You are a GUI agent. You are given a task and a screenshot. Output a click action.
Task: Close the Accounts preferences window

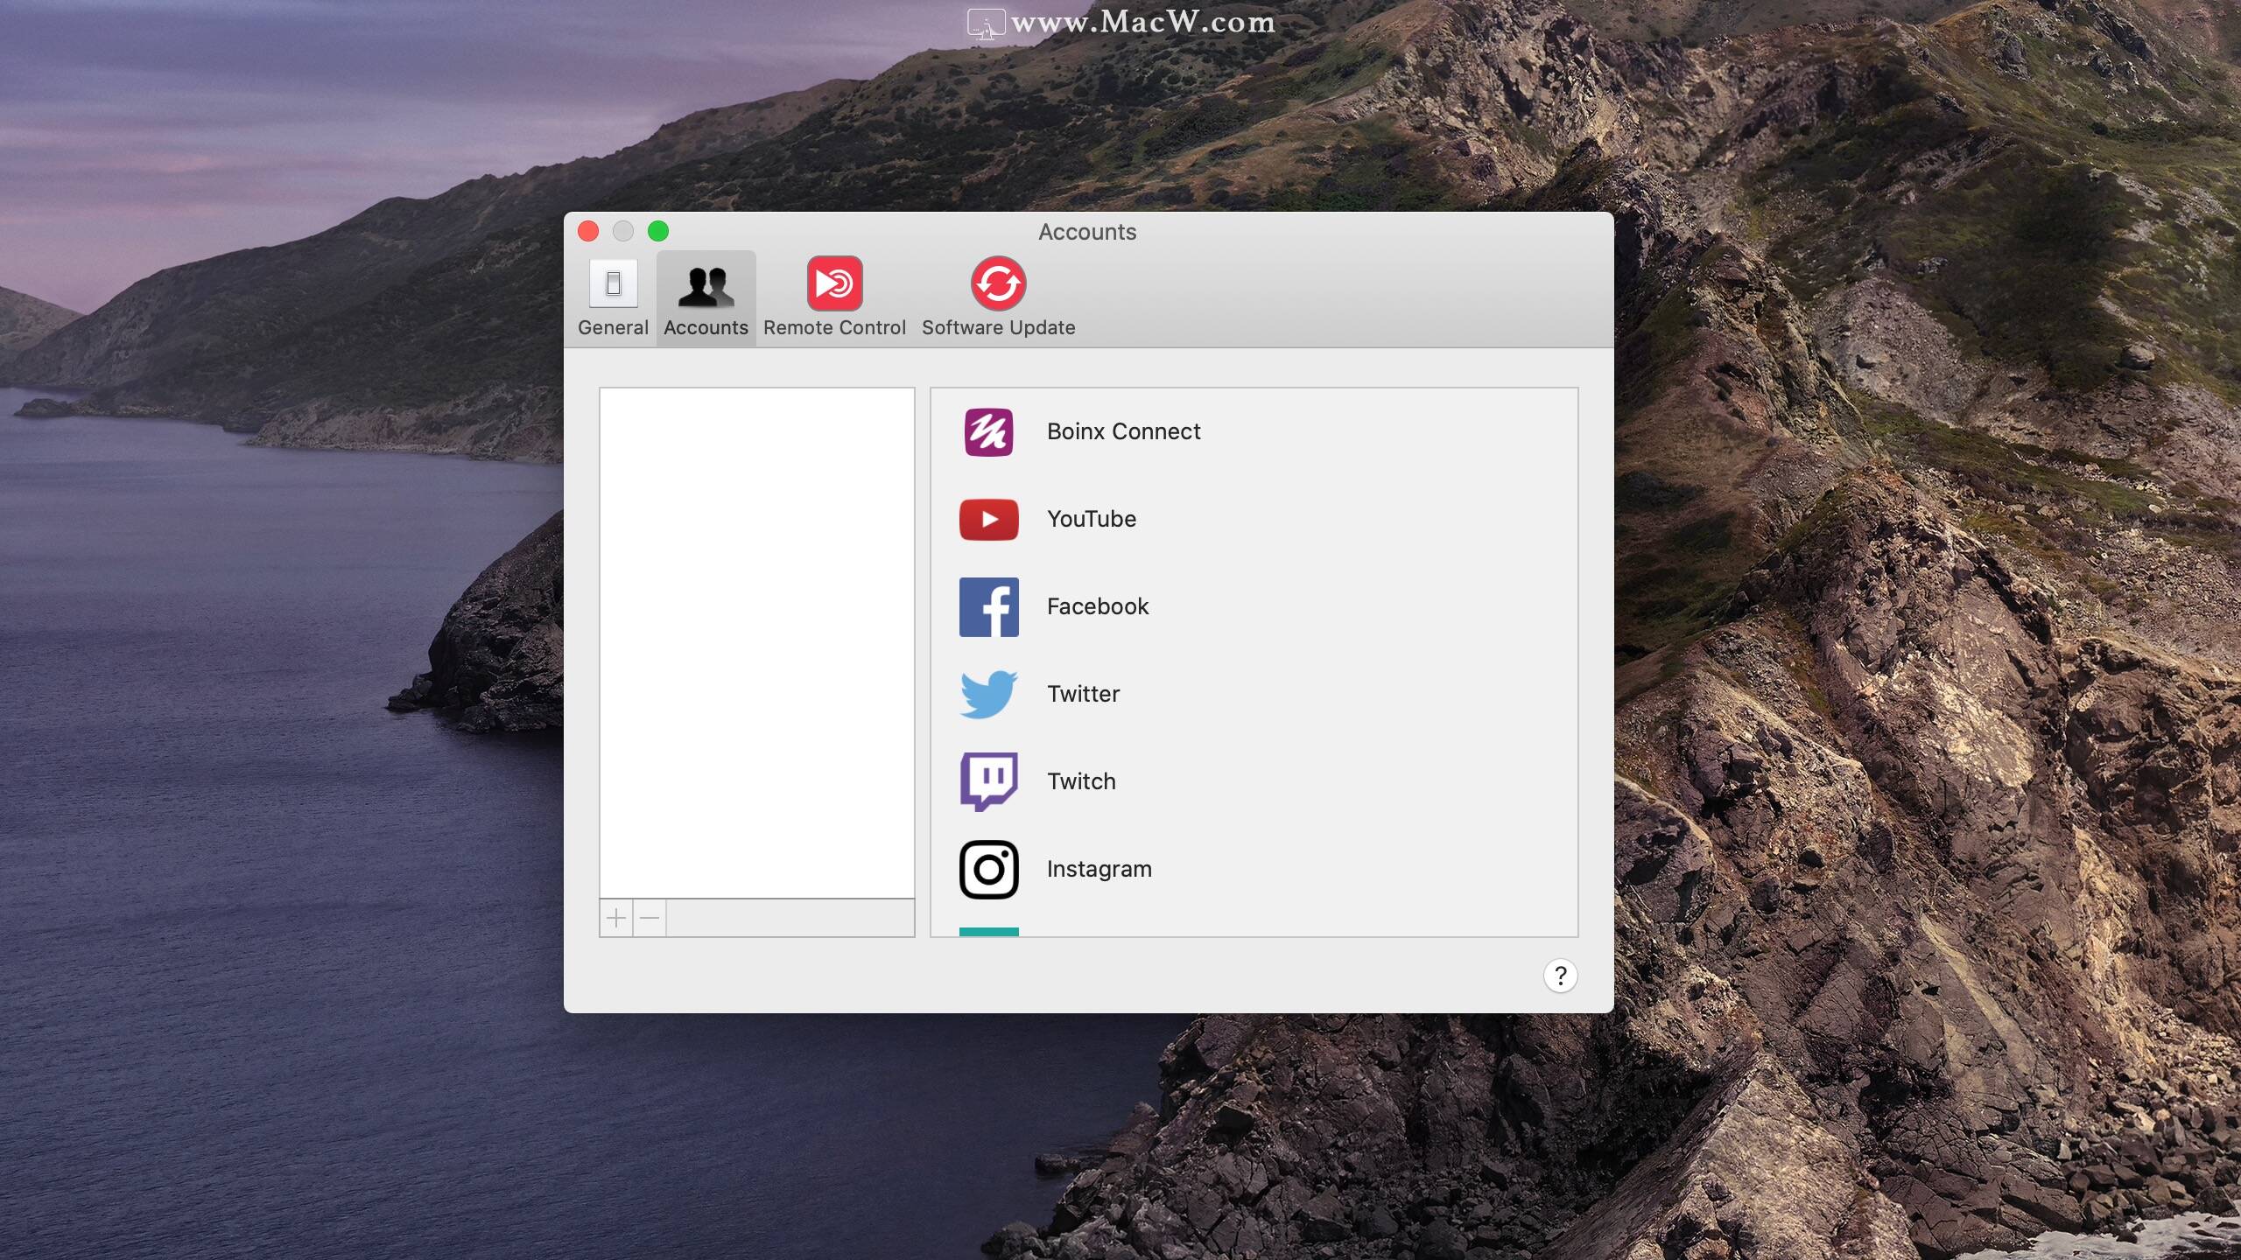pyautogui.click(x=588, y=231)
